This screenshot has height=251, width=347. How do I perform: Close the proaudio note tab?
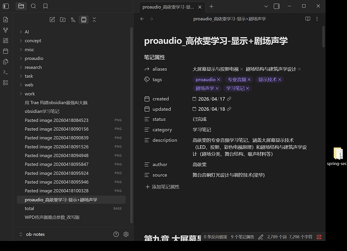(200, 7)
